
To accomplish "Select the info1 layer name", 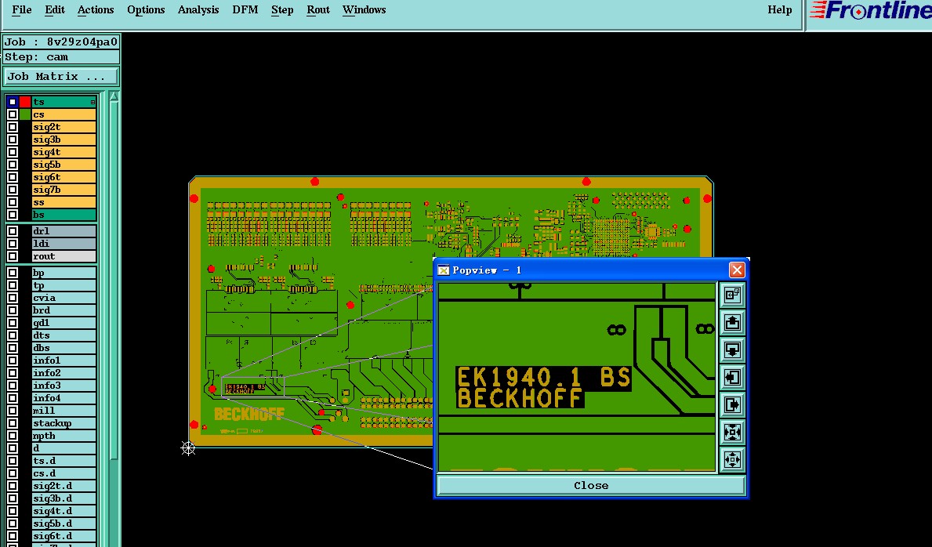I will pos(64,360).
